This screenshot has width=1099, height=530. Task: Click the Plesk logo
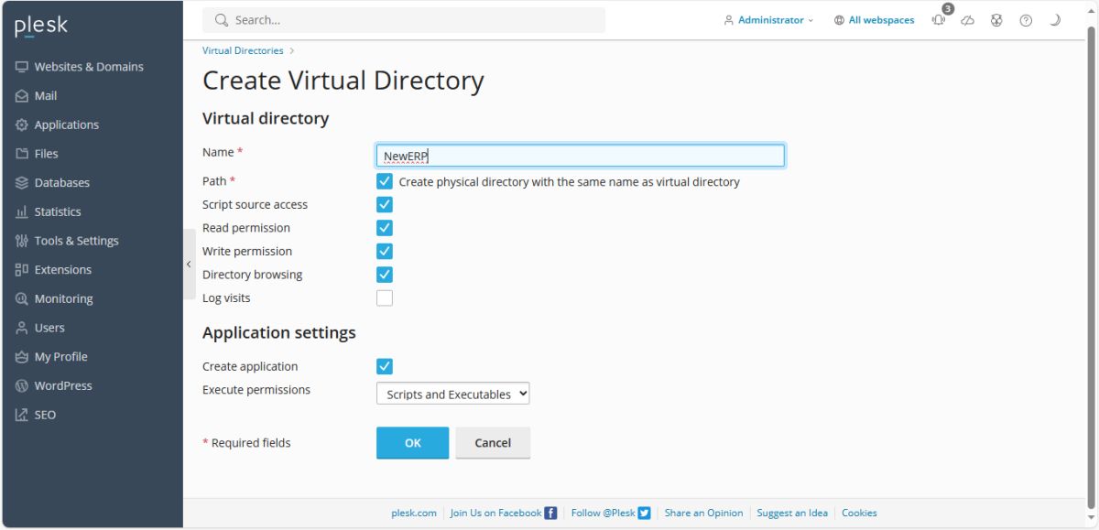tap(41, 27)
